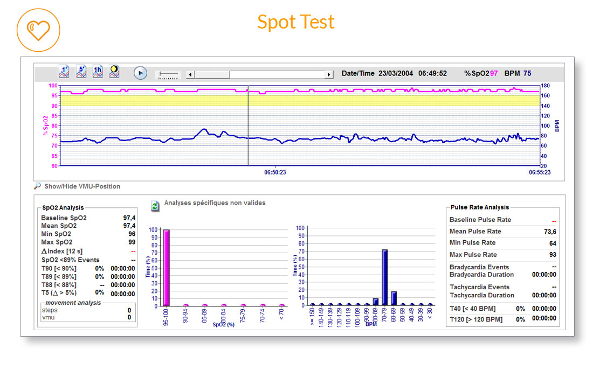Click the 'Bradycardia Events' label

click(479, 267)
